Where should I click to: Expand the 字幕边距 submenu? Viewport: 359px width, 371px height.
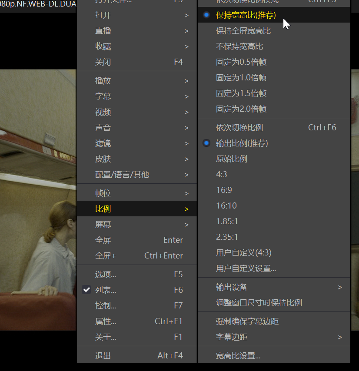pos(274,337)
